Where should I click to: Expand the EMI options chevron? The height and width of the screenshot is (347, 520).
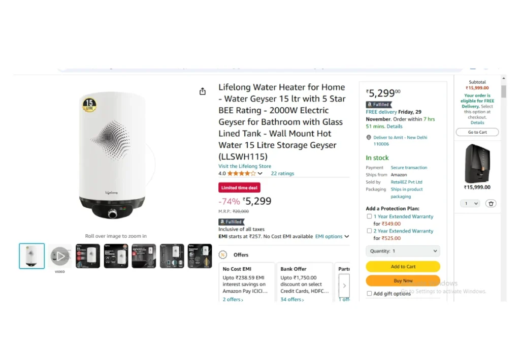coord(346,237)
